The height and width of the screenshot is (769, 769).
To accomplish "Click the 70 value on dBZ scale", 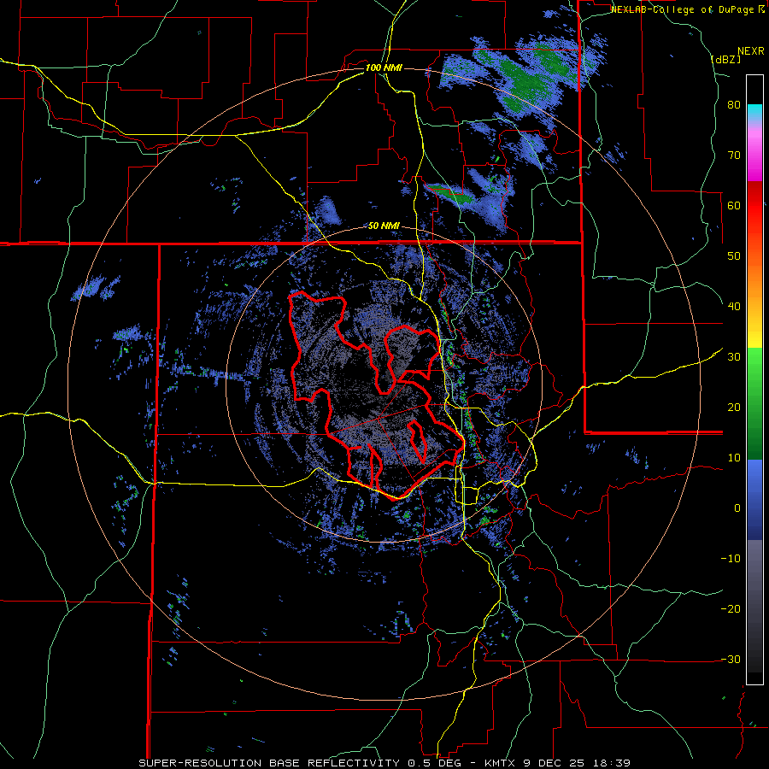I will point(734,156).
